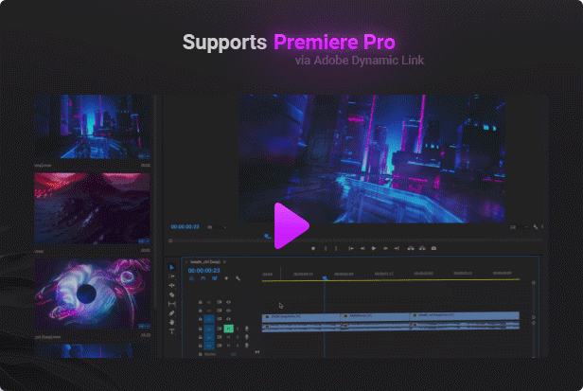The image size is (583, 391).
Task: Click the Export Frame camera button
Action: [433, 248]
